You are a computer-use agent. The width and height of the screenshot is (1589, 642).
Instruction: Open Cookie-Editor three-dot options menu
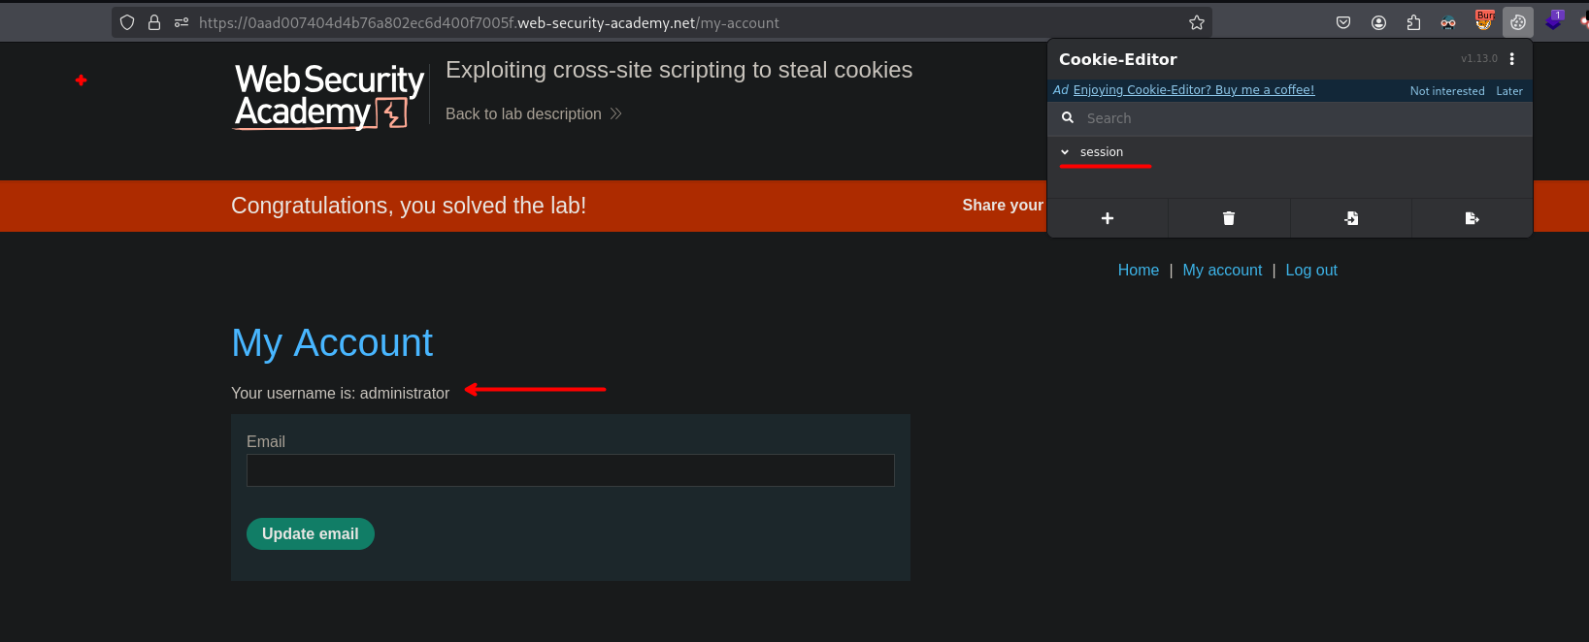coord(1511,59)
